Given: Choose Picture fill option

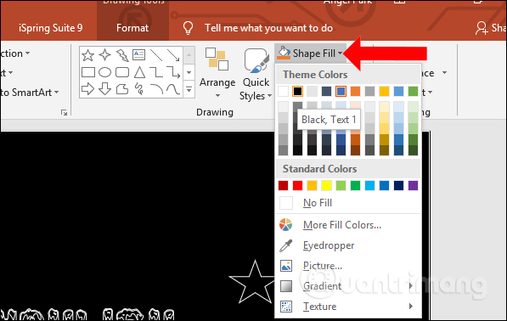Looking at the screenshot, I should point(348,266).
